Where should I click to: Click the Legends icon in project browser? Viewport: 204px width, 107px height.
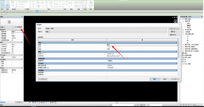pyautogui.click(x=183, y=53)
